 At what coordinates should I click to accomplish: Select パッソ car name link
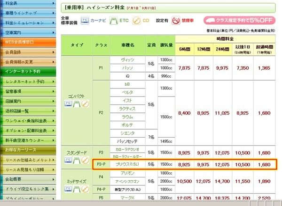coord(127,68)
